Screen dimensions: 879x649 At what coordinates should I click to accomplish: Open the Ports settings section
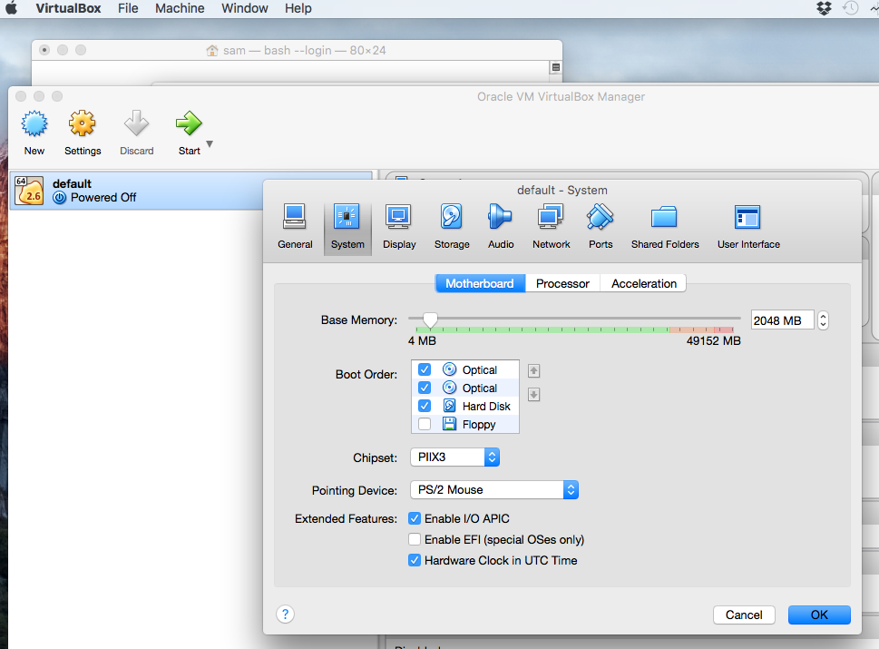click(x=601, y=227)
